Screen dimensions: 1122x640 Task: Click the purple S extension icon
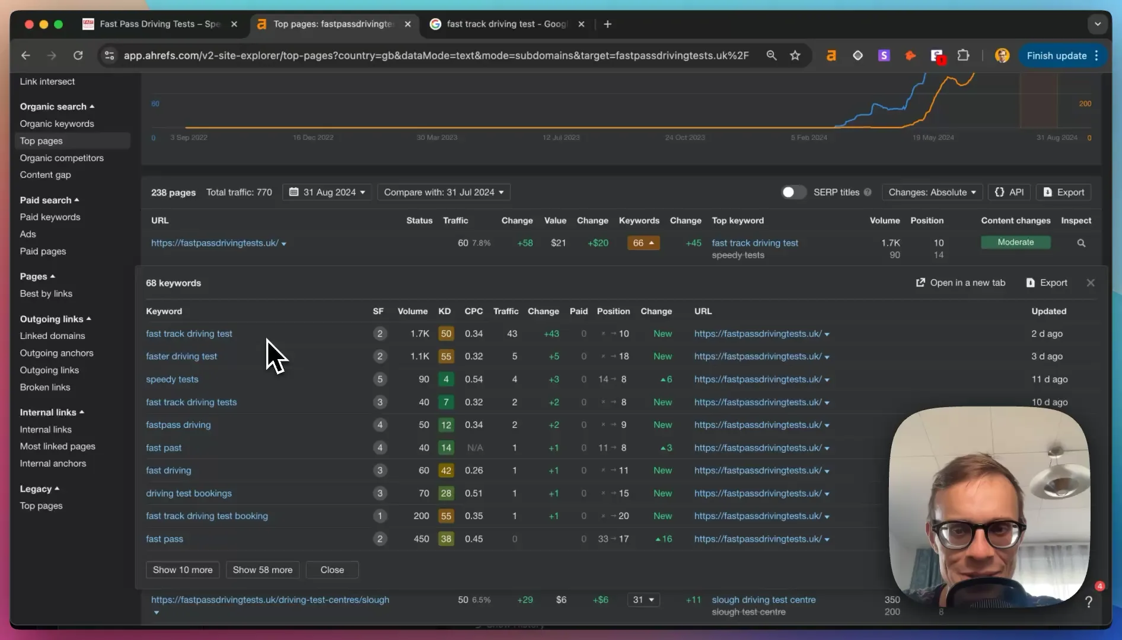(x=884, y=56)
